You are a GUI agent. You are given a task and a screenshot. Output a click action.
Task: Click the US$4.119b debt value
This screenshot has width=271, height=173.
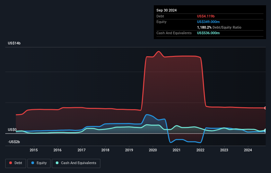[x=206, y=16]
